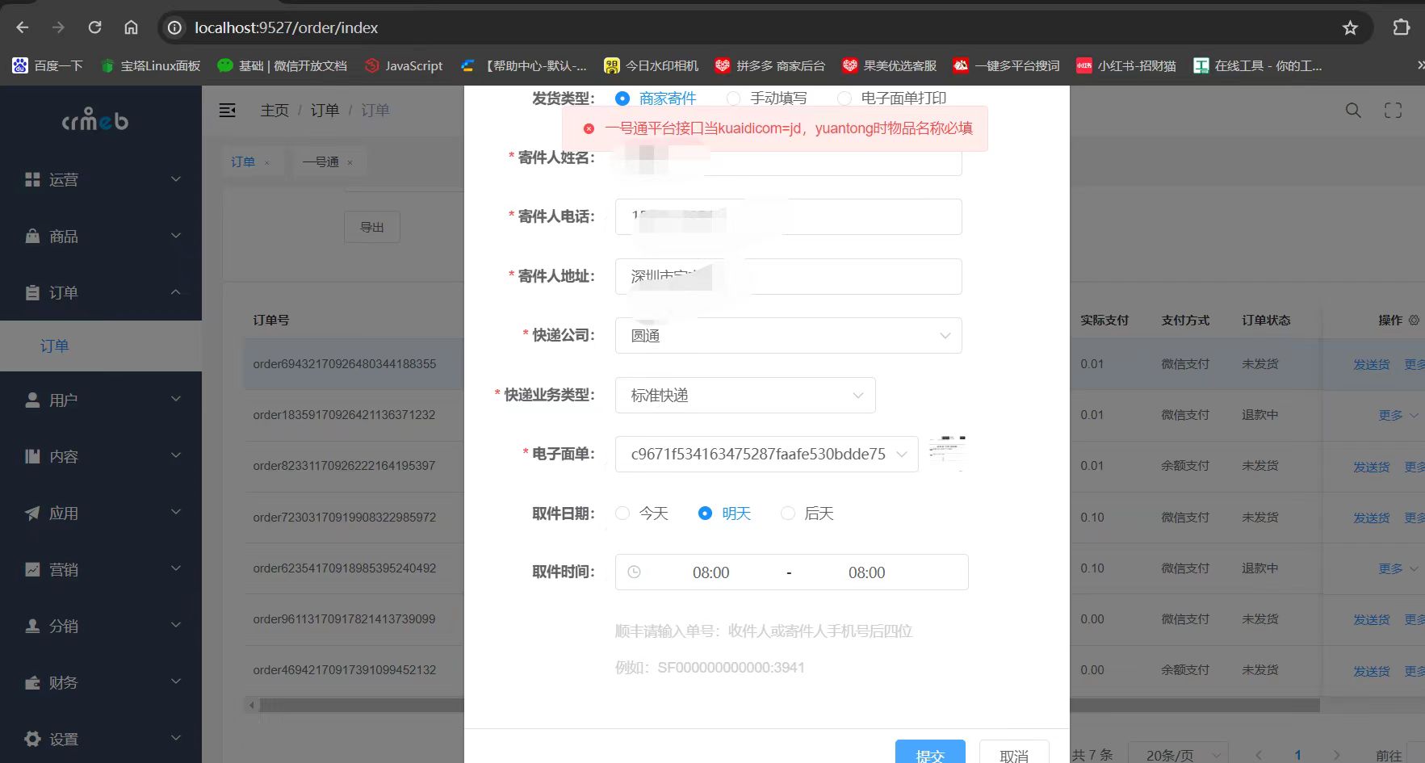Reload the current page
1425x763 pixels.
coord(94,27)
